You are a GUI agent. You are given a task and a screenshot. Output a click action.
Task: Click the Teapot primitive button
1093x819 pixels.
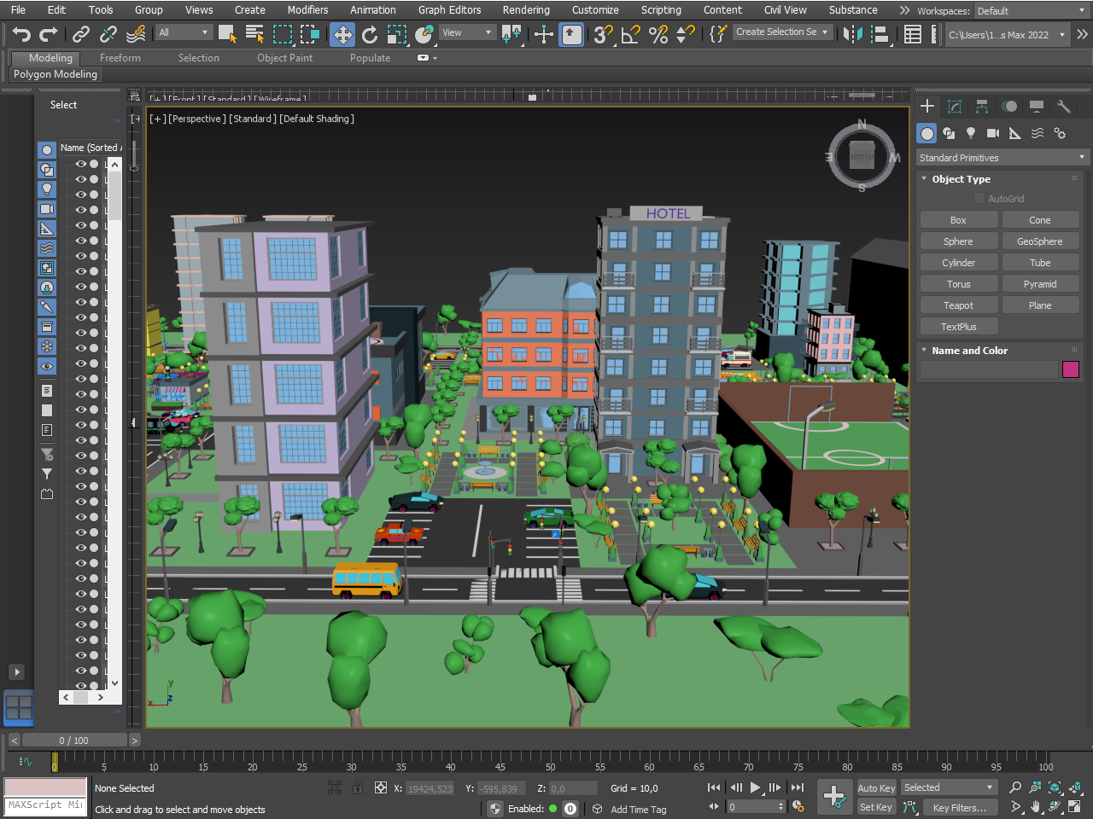[x=958, y=305]
